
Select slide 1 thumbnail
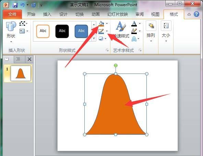click(x=21, y=73)
